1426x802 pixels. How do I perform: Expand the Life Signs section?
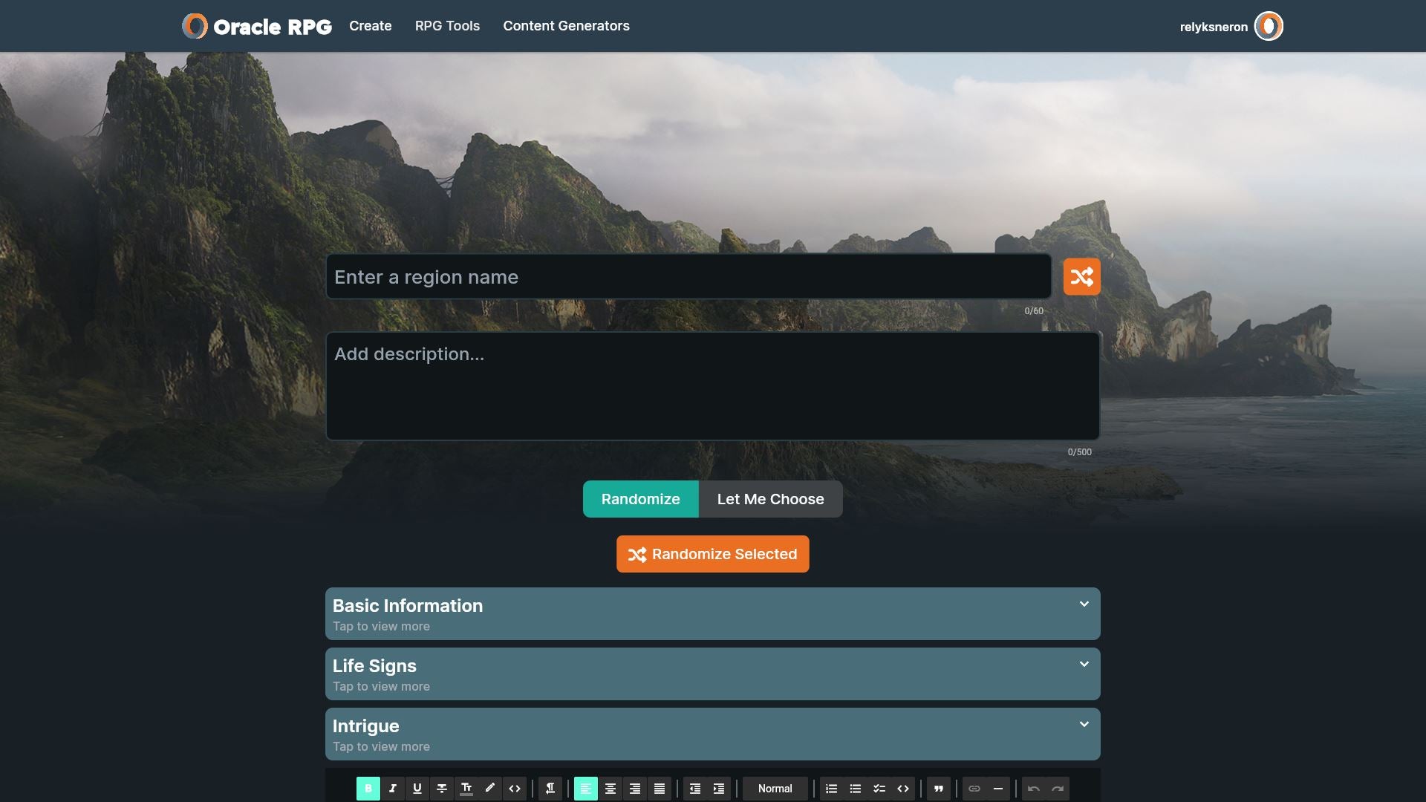coord(712,674)
